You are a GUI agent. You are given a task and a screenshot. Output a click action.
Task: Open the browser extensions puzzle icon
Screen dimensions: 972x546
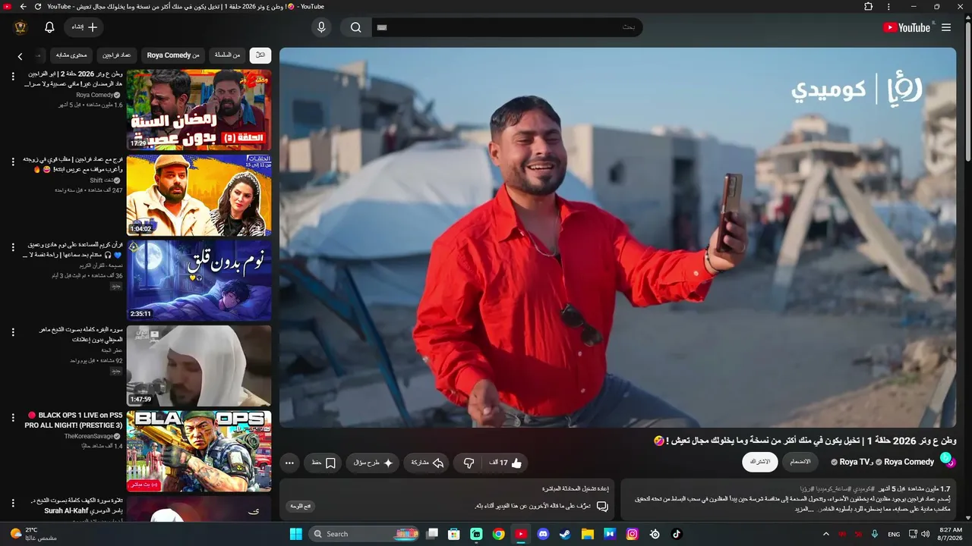point(869,7)
